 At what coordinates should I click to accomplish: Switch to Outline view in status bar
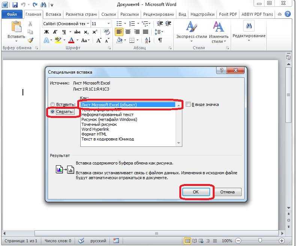pyautogui.click(x=208, y=241)
